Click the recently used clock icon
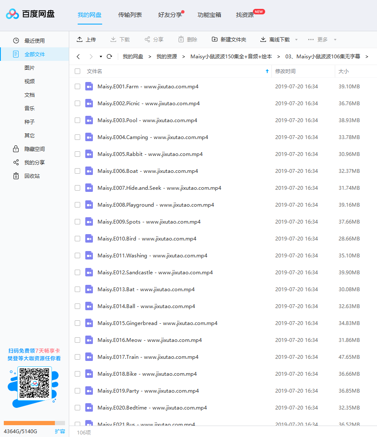Screen dimensions: 377x437 pyautogui.click(x=16, y=41)
